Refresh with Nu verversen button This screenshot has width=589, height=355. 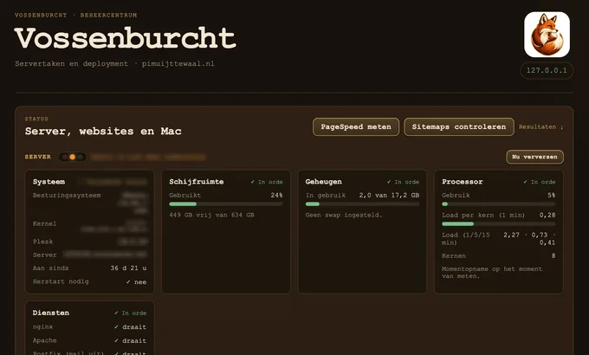[x=534, y=157]
